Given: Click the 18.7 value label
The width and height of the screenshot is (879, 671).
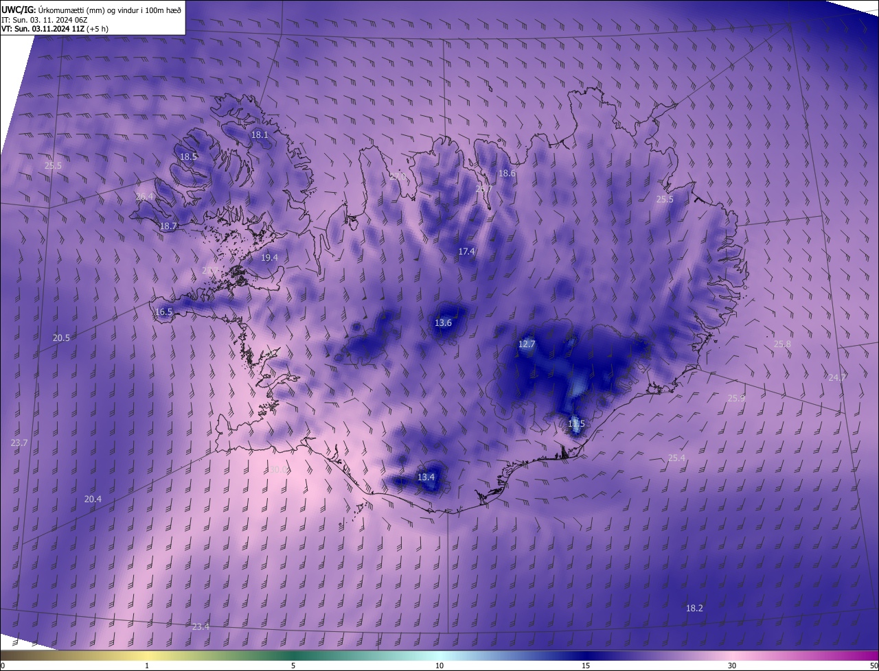Looking at the screenshot, I should click(168, 226).
